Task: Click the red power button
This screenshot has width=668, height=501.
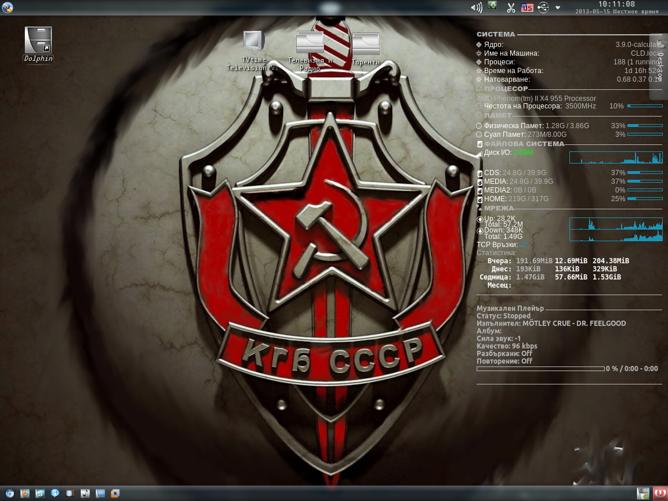Action: pyautogui.click(x=660, y=493)
